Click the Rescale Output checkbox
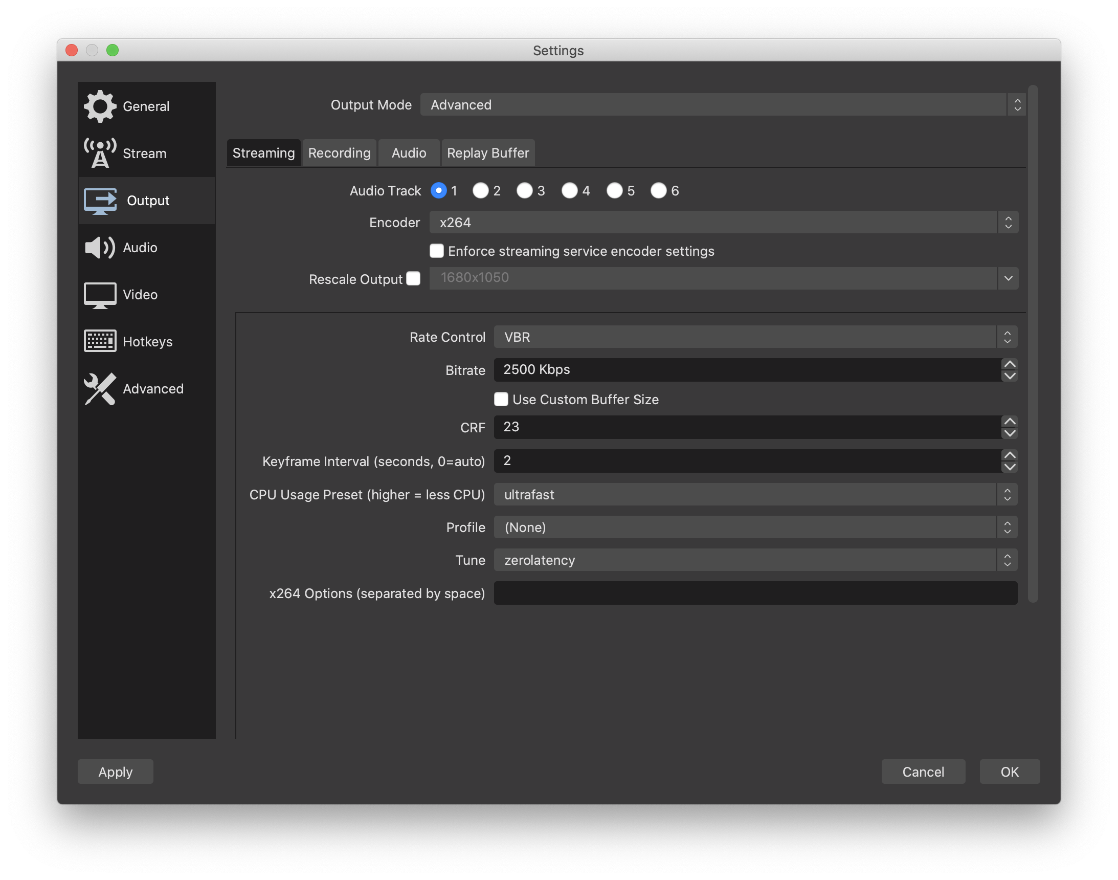This screenshot has width=1118, height=880. click(x=413, y=278)
